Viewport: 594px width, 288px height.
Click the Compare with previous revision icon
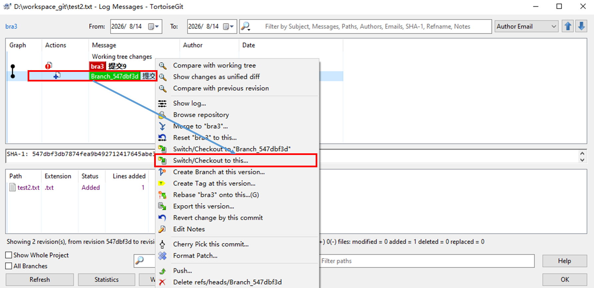(162, 88)
